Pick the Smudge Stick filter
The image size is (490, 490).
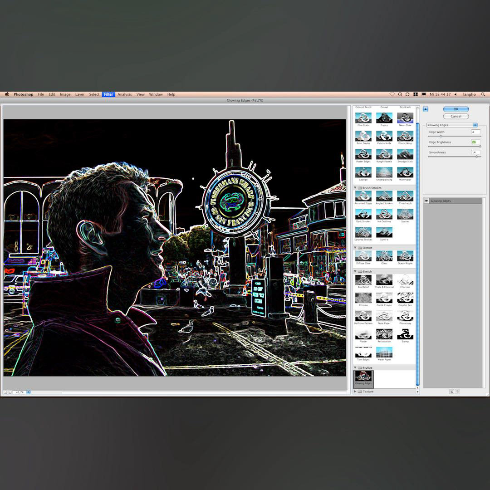[405, 154]
